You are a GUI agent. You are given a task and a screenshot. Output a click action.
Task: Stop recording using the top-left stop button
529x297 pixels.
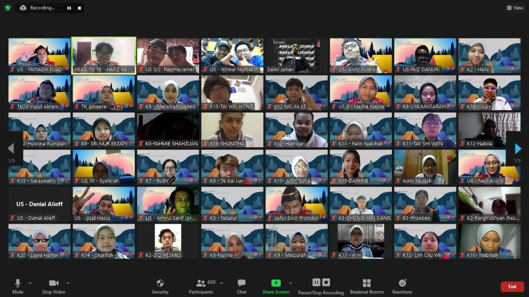coord(79,8)
